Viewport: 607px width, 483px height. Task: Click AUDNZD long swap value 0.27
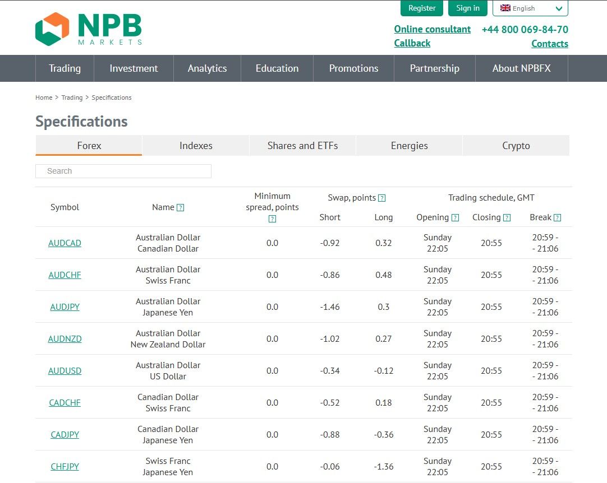tap(383, 339)
